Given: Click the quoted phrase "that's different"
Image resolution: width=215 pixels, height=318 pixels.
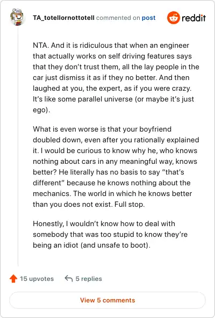Looking at the screenshot, I should (x=109, y=177).
